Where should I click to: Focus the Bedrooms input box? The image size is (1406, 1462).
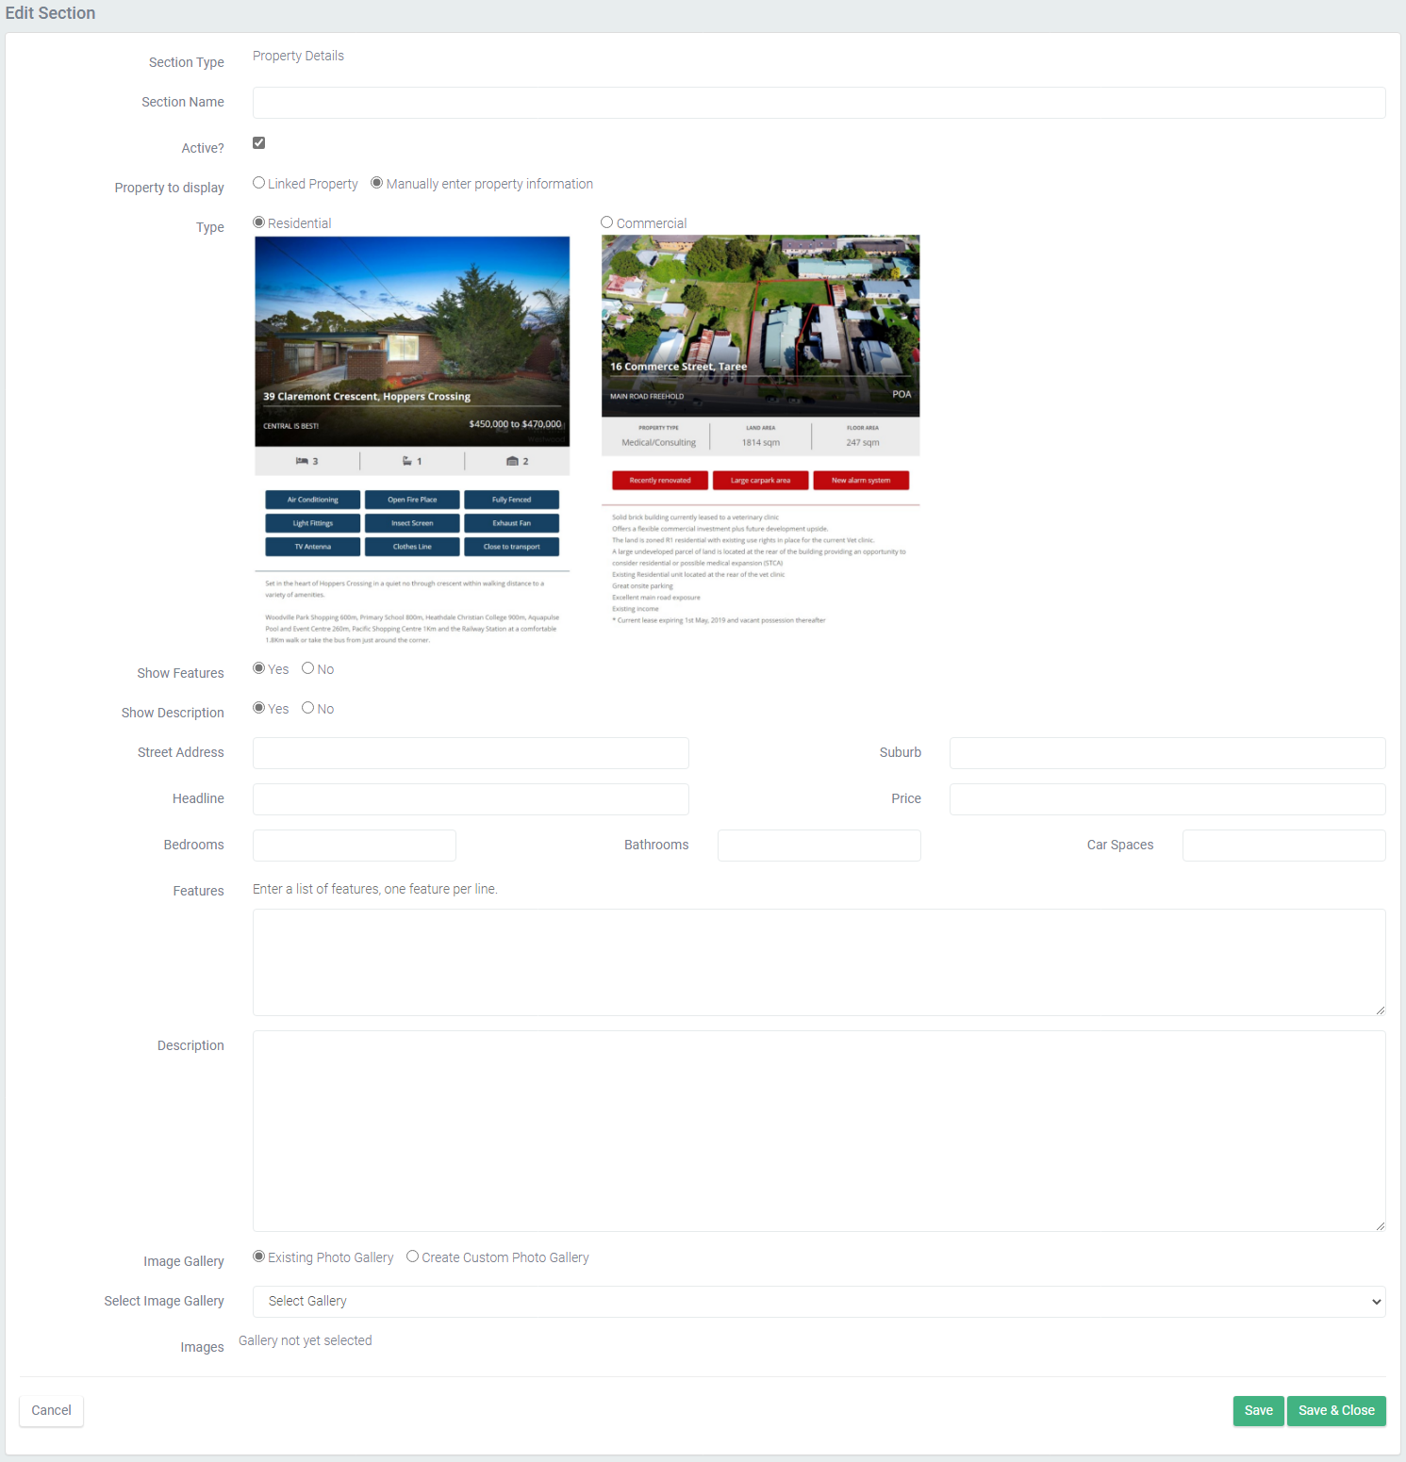point(354,846)
